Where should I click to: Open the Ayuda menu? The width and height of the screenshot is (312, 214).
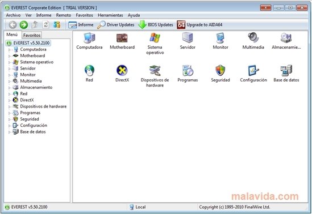(134, 15)
